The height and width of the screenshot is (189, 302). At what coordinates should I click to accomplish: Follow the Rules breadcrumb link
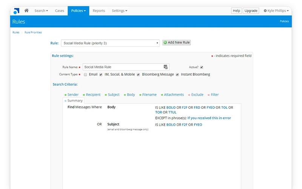pos(16,33)
